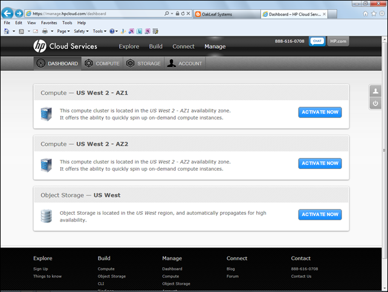The width and height of the screenshot is (388, 292).
Task: Click Build in the top navigation
Action: point(156,46)
